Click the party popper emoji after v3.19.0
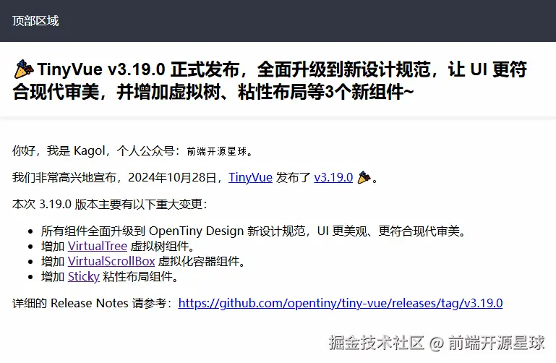Screen dimensions: 556x363 (364, 177)
